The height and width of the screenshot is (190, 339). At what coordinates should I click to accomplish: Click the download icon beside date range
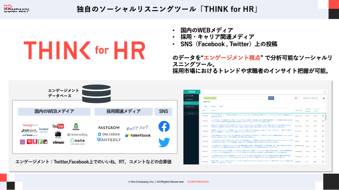(x=324, y=98)
